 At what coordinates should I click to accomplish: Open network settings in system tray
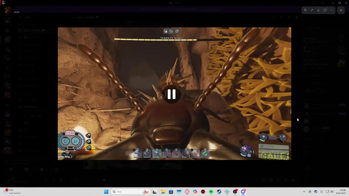(x=327, y=192)
